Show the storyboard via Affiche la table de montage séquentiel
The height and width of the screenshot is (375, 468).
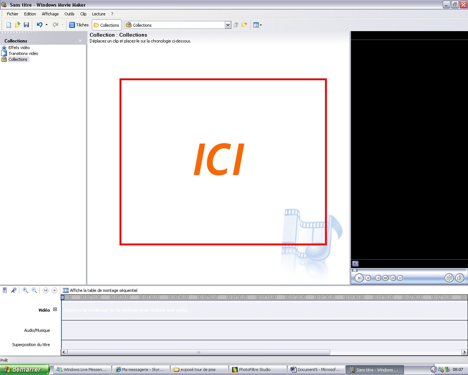coord(100,290)
